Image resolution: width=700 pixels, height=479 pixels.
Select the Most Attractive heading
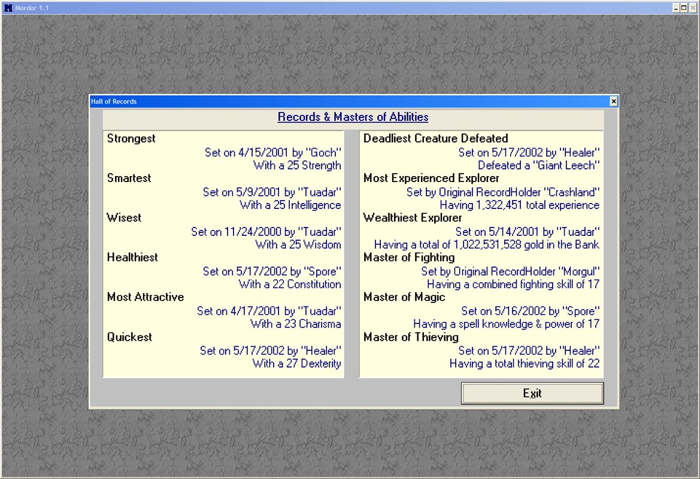(146, 297)
